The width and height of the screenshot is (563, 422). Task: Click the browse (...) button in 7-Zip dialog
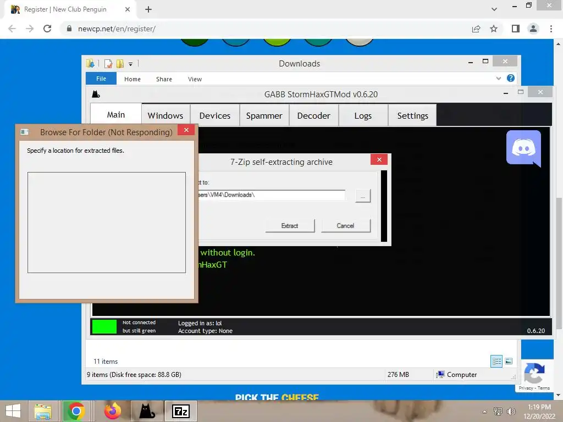[363, 196]
